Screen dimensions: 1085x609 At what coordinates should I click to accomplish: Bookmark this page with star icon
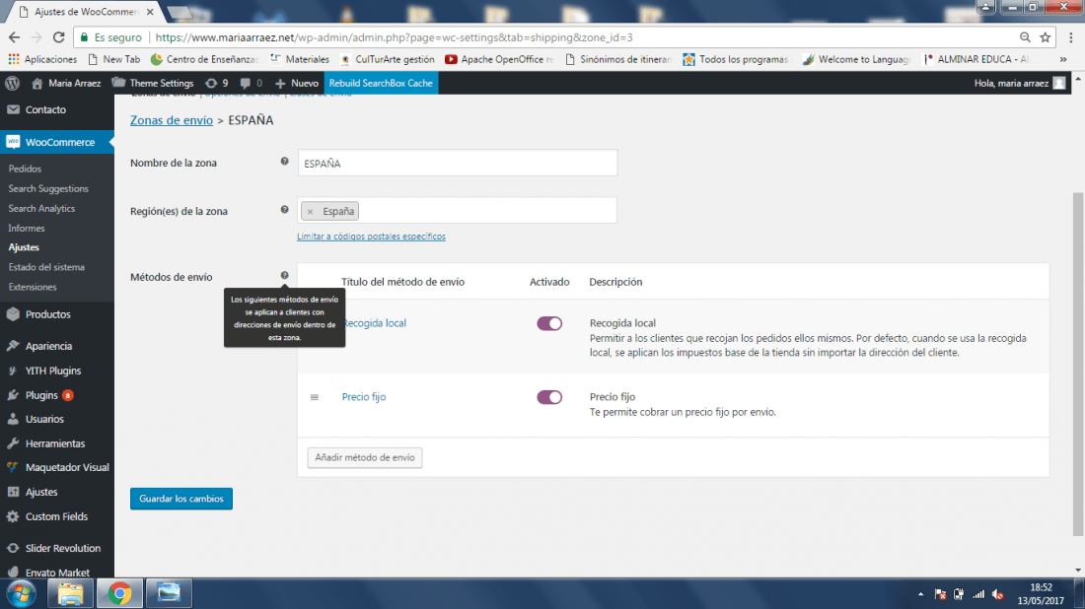1045,37
